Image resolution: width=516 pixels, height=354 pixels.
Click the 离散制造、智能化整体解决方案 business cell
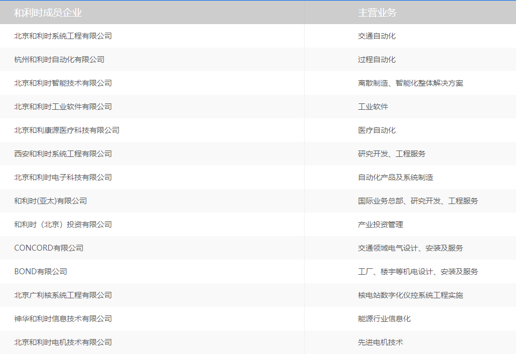[410, 83]
